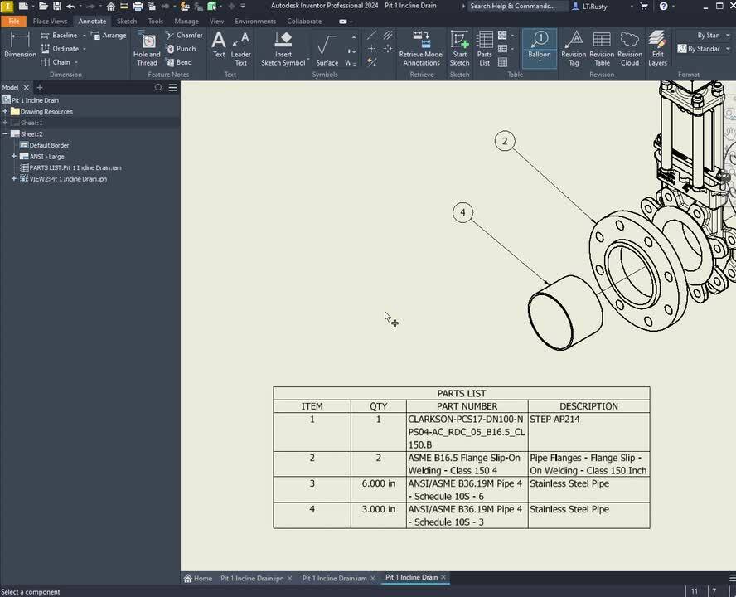Expand the VIEW2:Pit 1 Incline Drain.ipn node
Viewport: 736px width, 597px height.
pyautogui.click(x=14, y=179)
